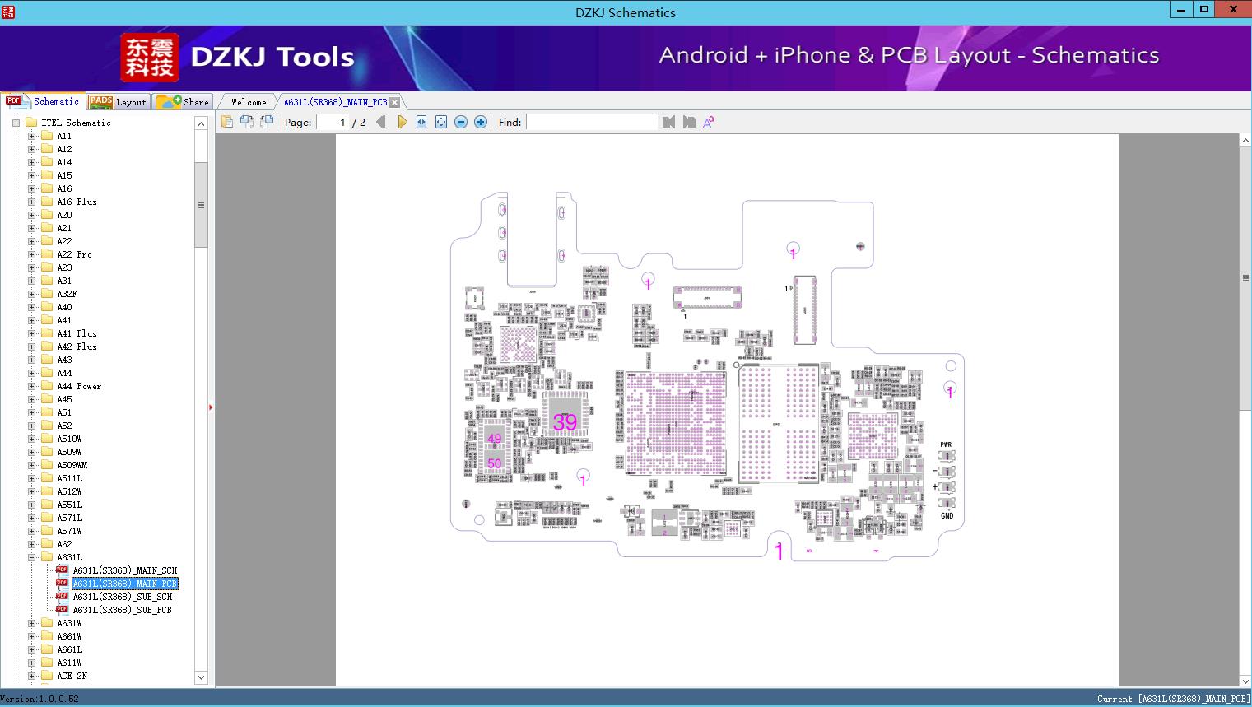Image resolution: width=1252 pixels, height=707 pixels.
Task: Go to the next page
Action: pyautogui.click(x=402, y=122)
